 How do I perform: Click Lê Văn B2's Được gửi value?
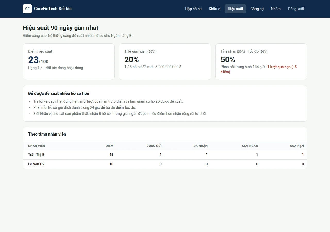pos(161,164)
